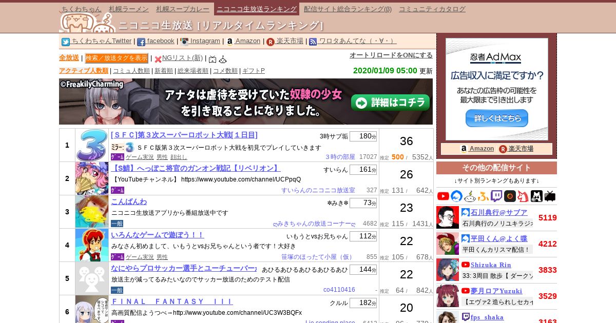Open the 楽天市場 R icon in link bar
The image size is (616, 323).
[271, 42]
